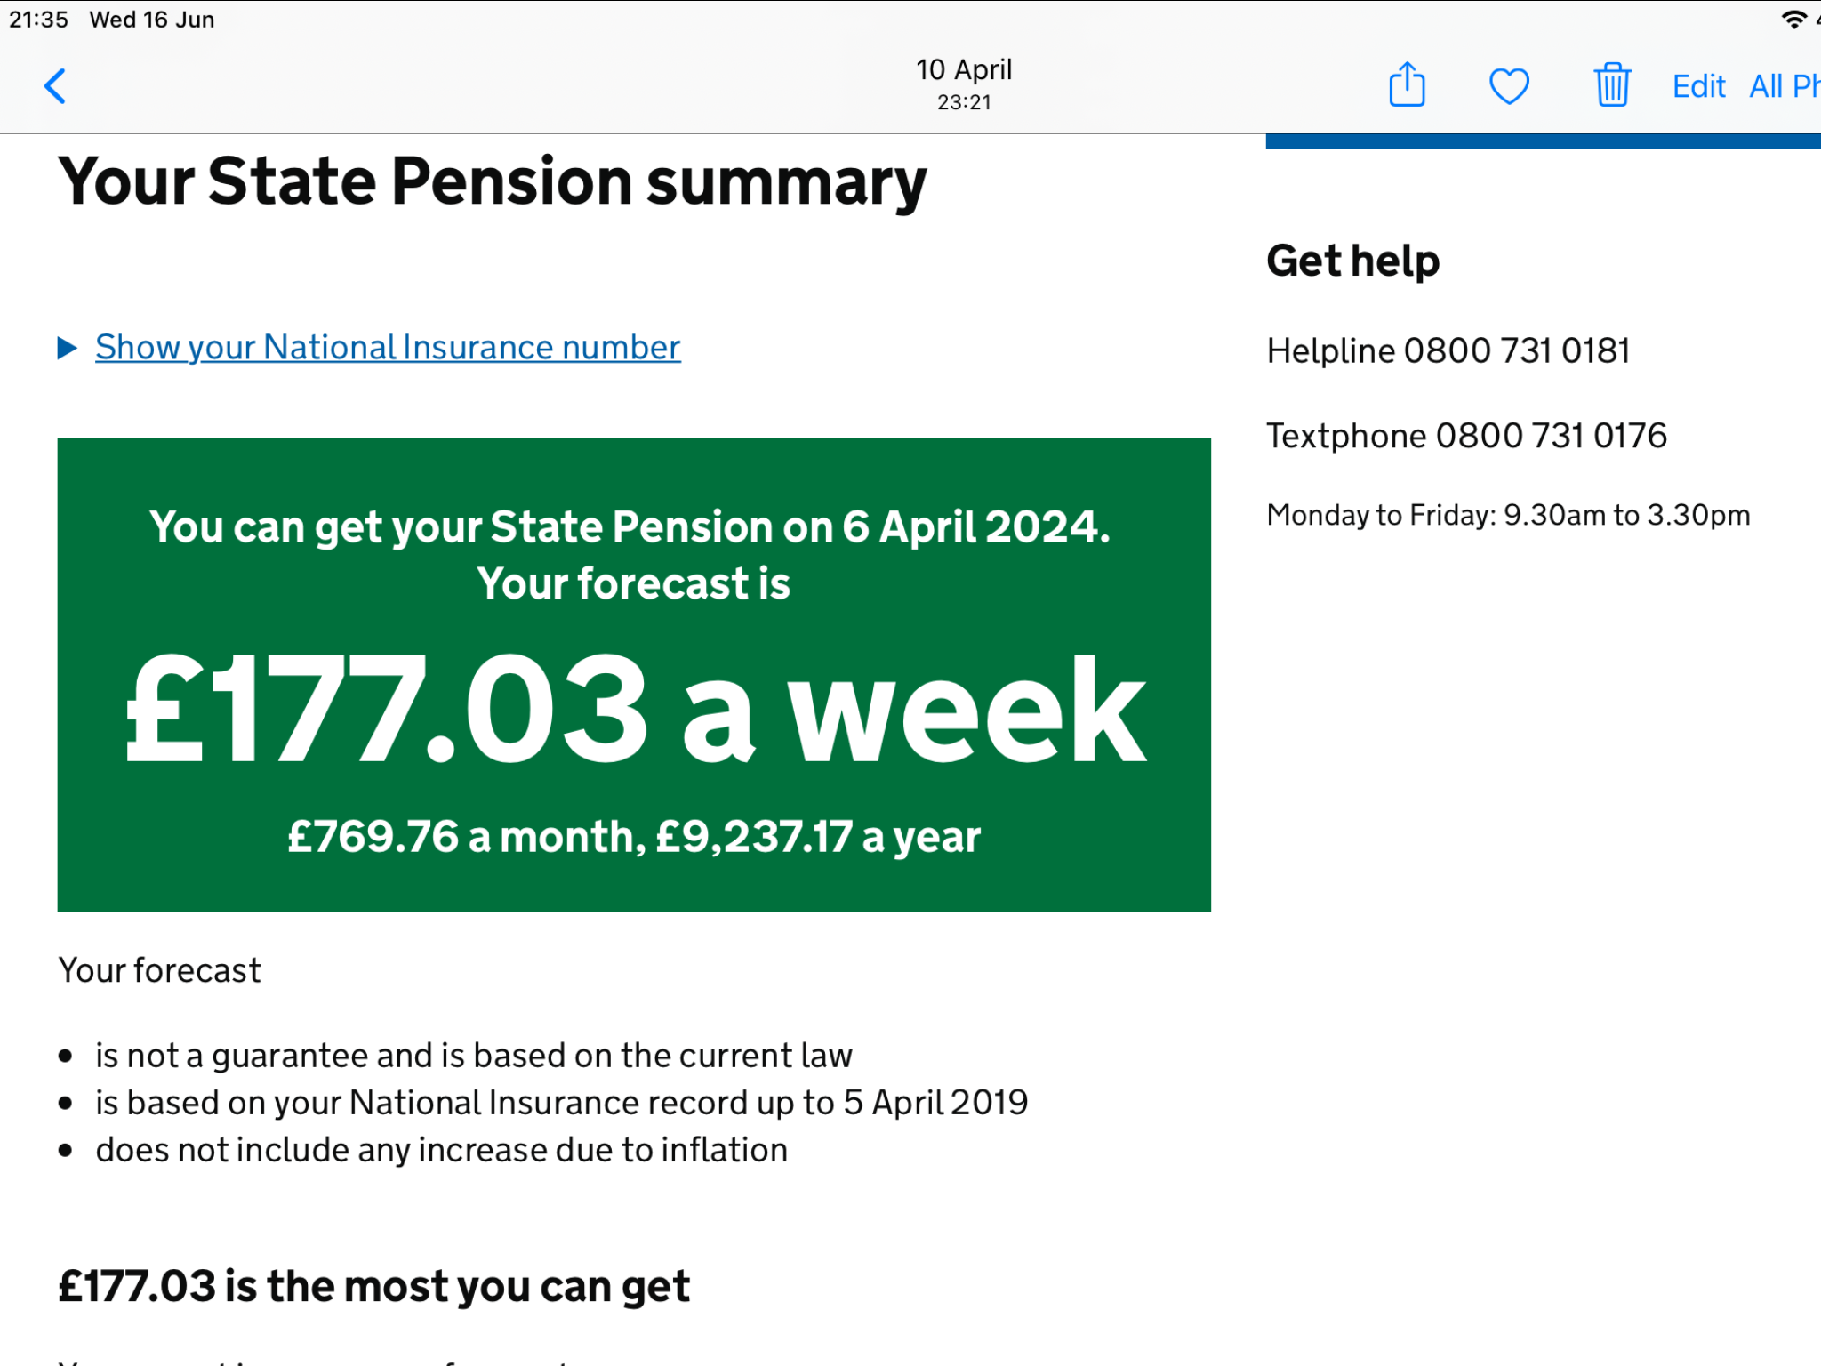Go to All Photos

click(1784, 86)
